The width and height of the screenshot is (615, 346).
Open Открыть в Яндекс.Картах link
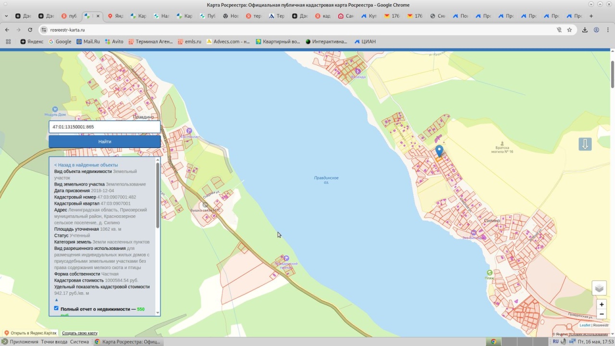click(x=30, y=333)
